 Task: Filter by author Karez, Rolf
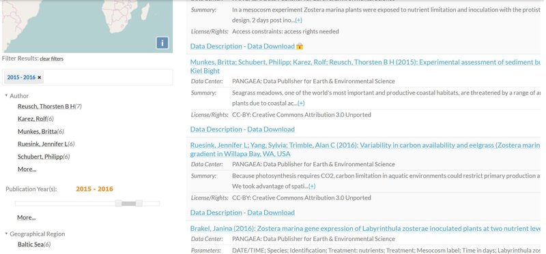pyautogui.click(x=32, y=119)
